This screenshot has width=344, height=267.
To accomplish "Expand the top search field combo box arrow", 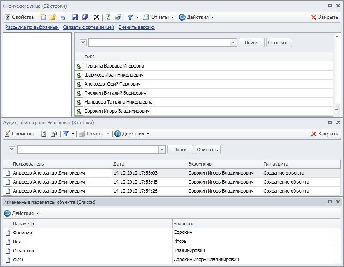I will pos(233,43).
